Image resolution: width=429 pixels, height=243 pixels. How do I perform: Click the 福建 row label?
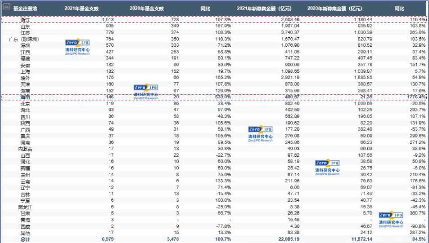[x=25, y=58]
